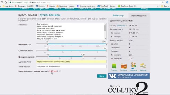Open the Купить баннеры link
Viewport: 170px width, 95px height.
tap(50, 15)
